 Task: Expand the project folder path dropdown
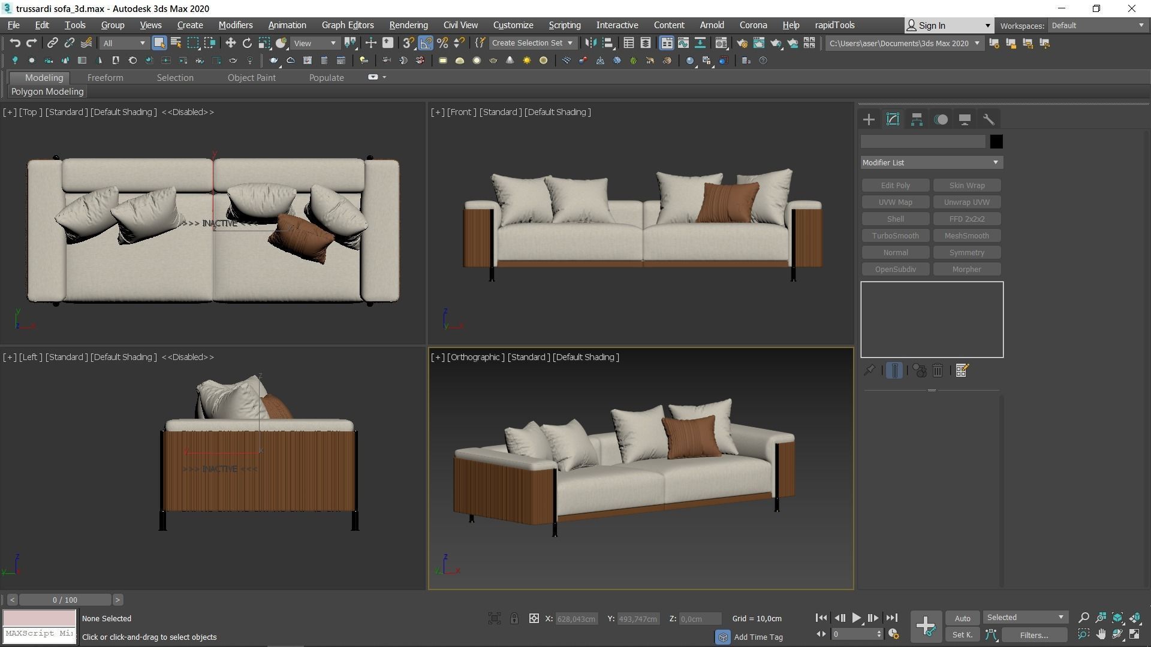[x=904, y=43]
